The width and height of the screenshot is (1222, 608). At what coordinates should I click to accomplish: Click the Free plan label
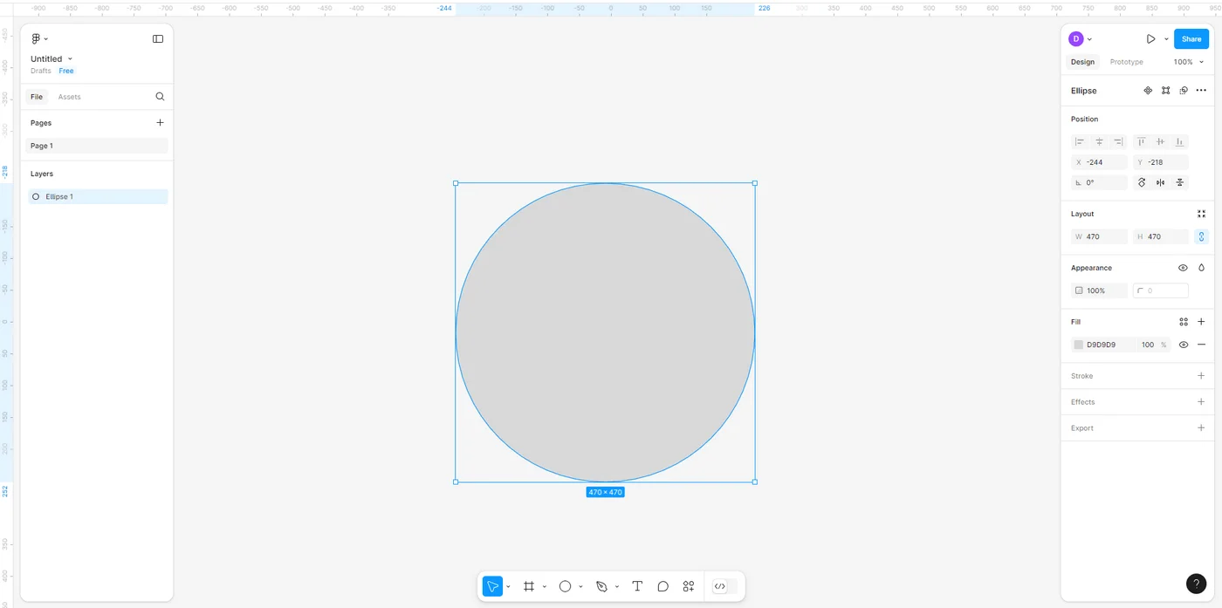(x=66, y=71)
